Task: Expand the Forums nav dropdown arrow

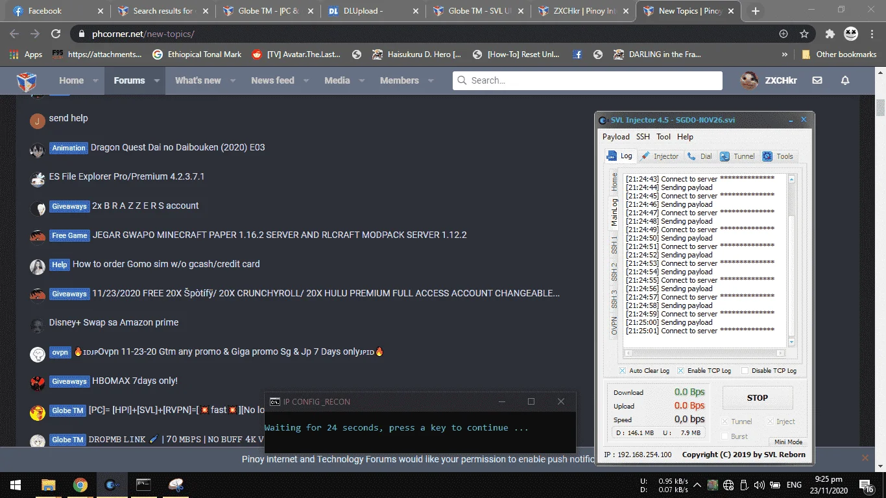Action: (x=156, y=81)
